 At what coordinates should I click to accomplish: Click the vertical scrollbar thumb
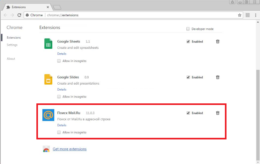click(x=258, y=115)
